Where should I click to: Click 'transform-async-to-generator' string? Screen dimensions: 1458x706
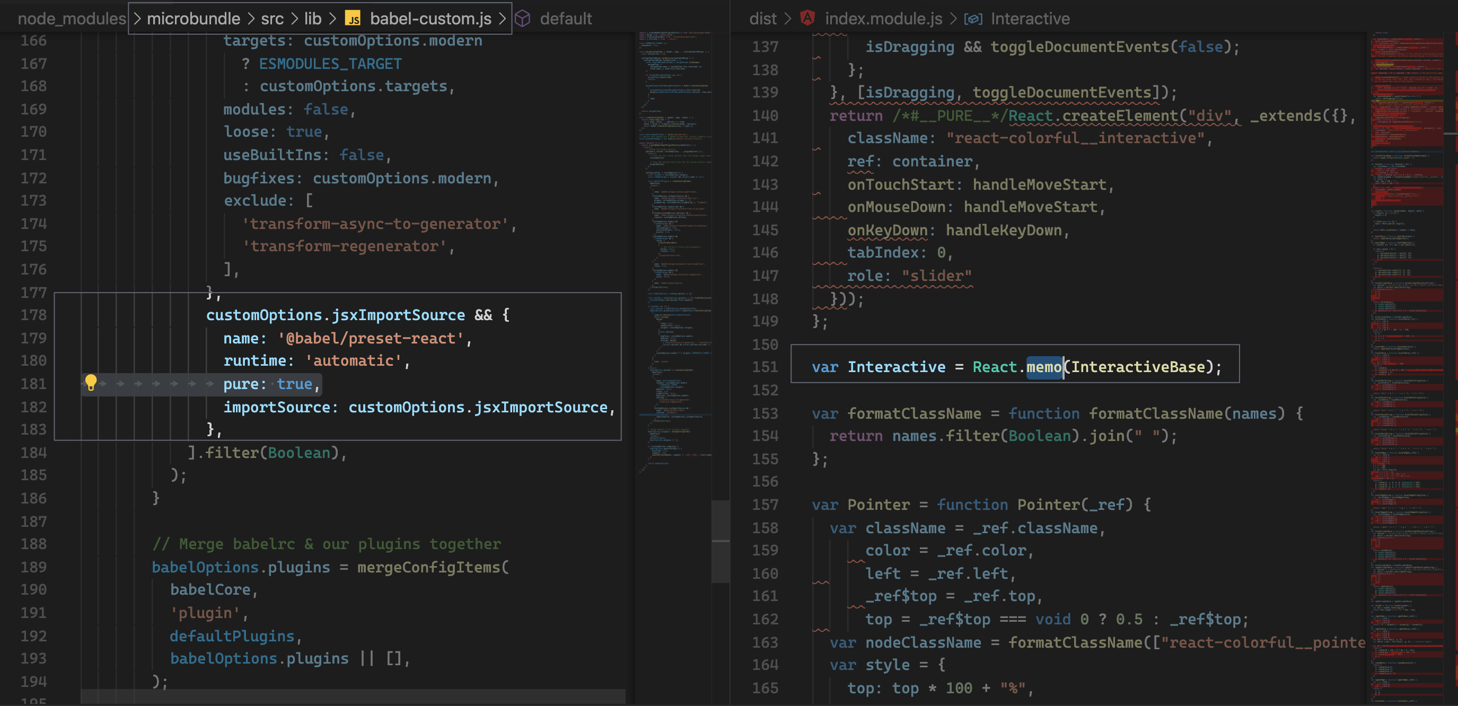pos(375,224)
